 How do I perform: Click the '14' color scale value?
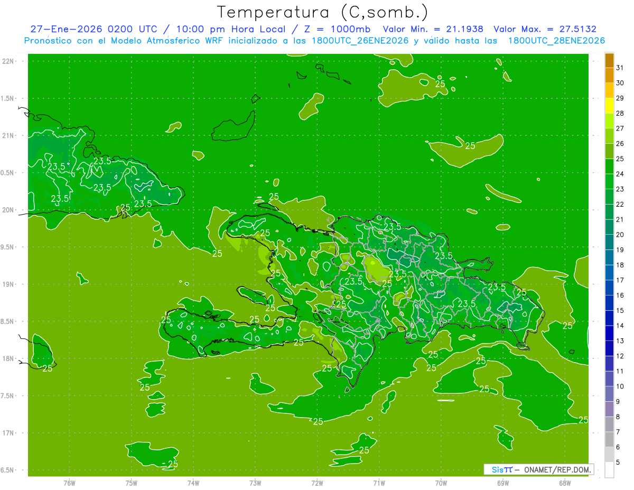[620, 326]
